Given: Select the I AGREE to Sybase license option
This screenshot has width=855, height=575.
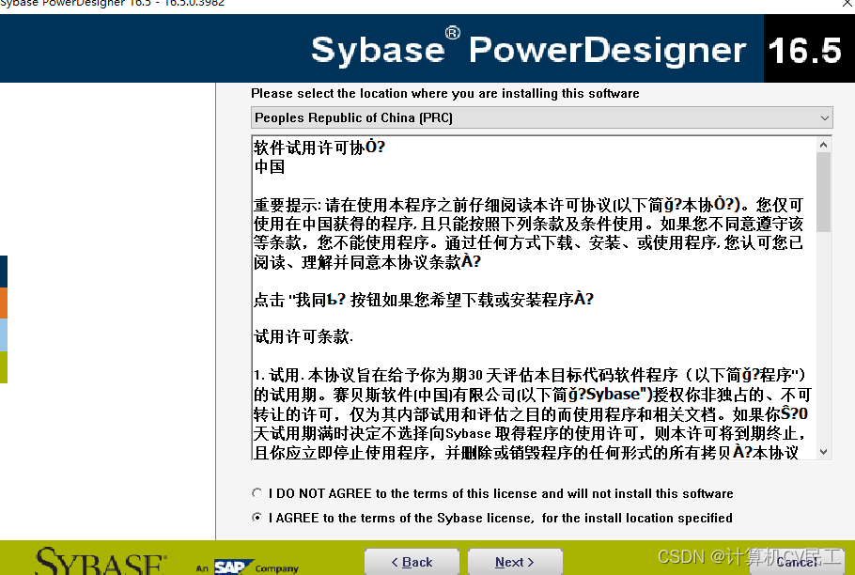Looking at the screenshot, I should 257,518.
